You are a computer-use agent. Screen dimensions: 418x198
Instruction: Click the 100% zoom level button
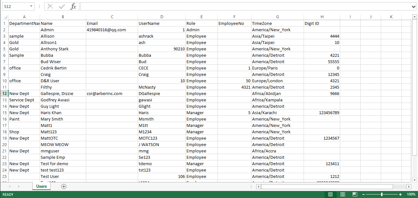(411, 194)
